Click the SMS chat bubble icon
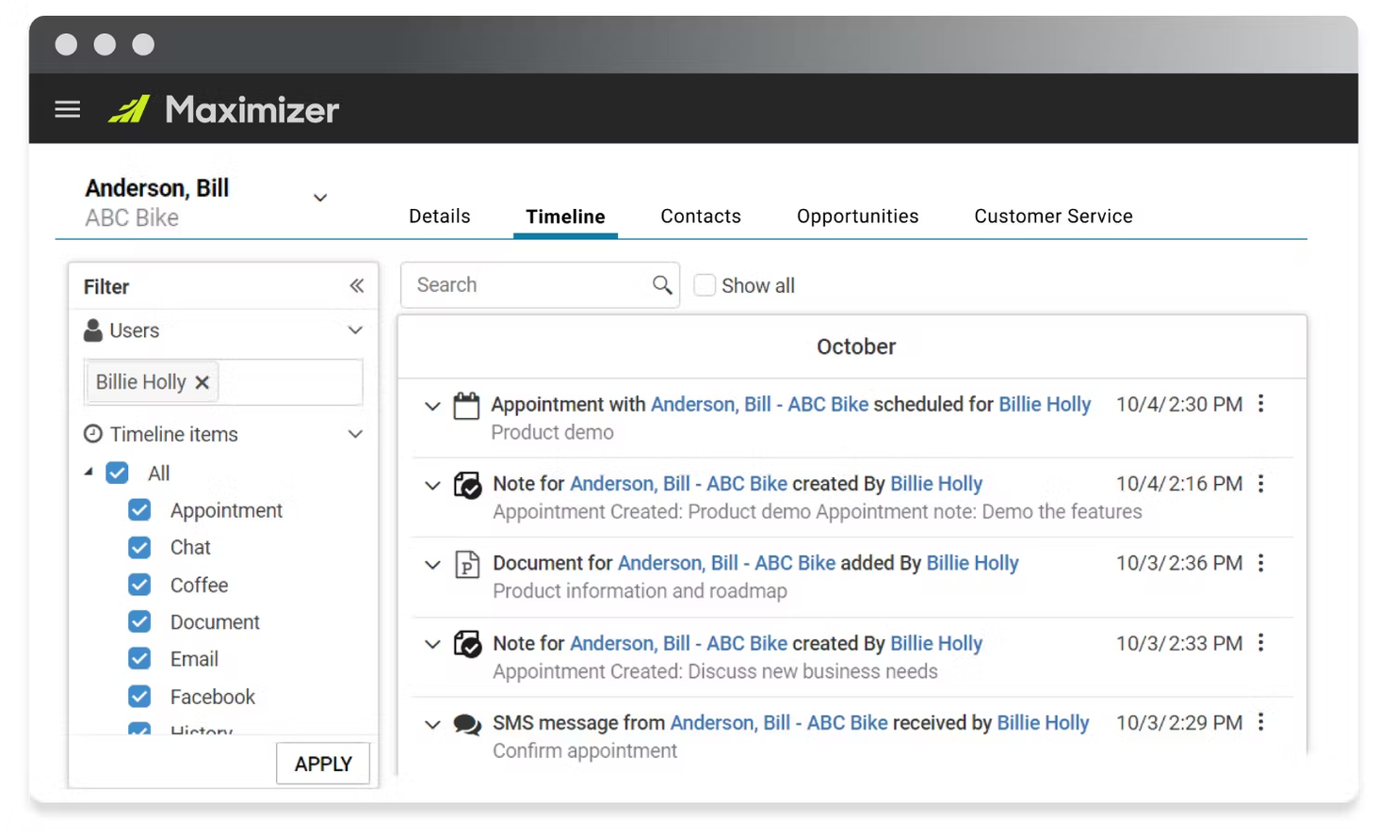Viewport: 1394px width, 836px height. (466, 723)
